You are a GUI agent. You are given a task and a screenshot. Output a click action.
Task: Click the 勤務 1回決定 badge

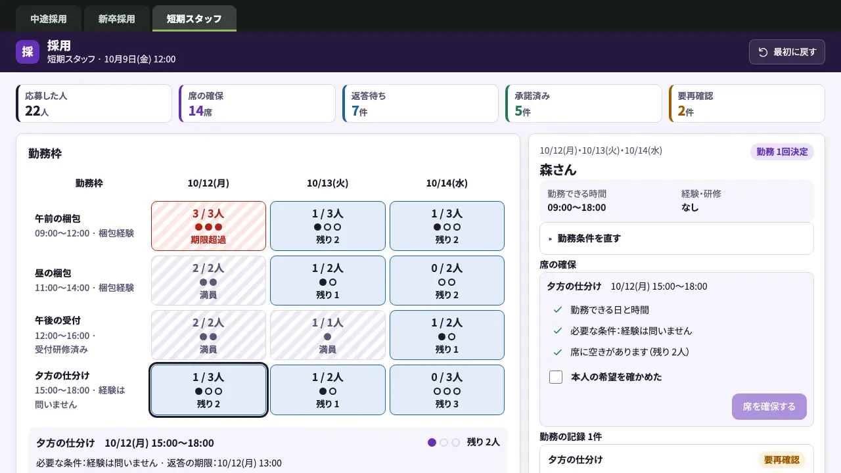[782, 152]
